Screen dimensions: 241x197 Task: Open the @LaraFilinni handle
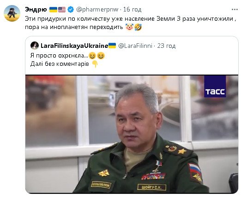[135, 46]
